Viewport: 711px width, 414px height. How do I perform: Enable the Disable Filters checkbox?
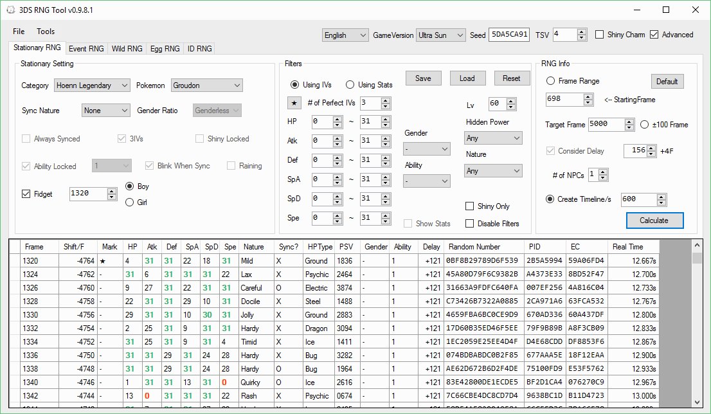coord(470,223)
